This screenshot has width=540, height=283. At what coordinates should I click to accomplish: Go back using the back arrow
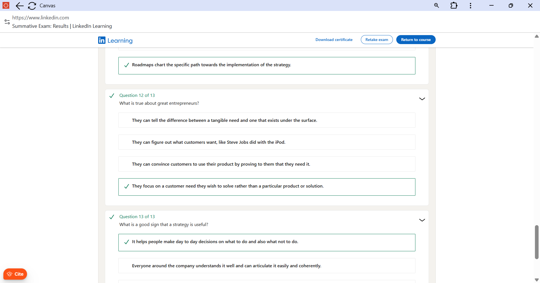[x=20, y=6]
